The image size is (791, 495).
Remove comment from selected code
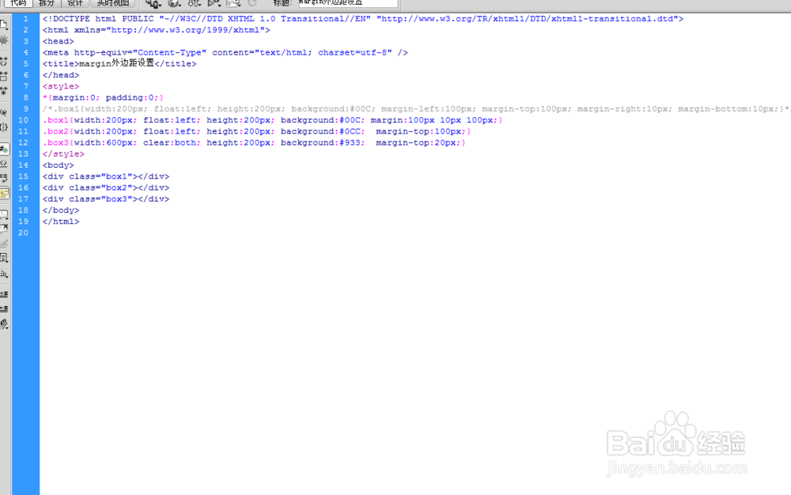(x=4, y=229)
